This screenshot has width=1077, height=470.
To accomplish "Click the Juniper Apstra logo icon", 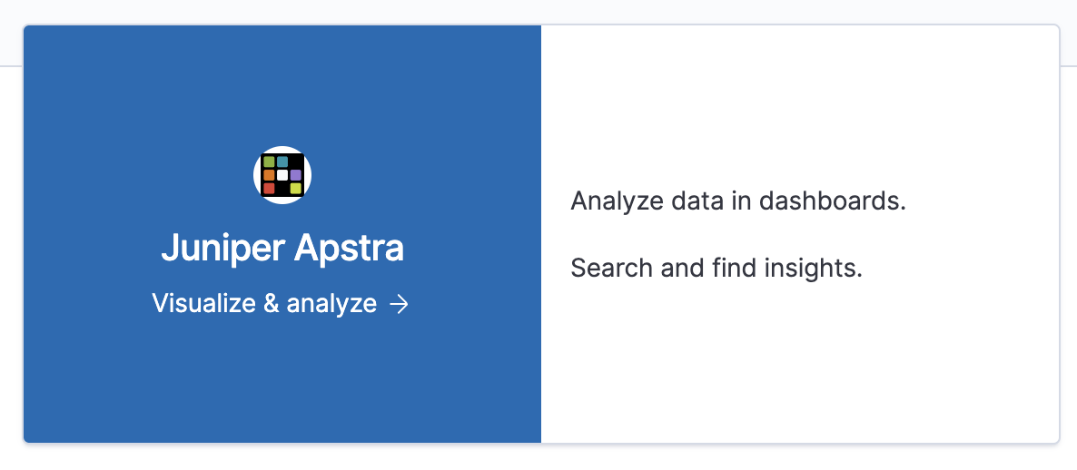I will pos(282,175).
